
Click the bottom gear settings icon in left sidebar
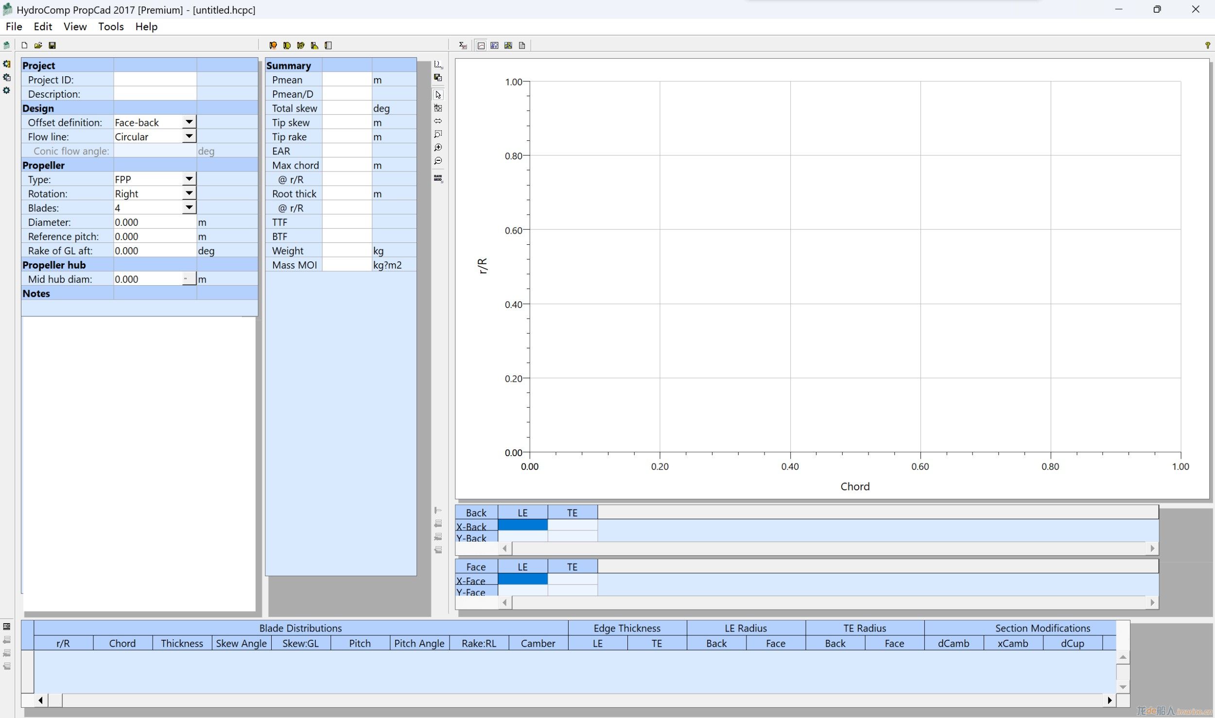[x=7, y=90]
